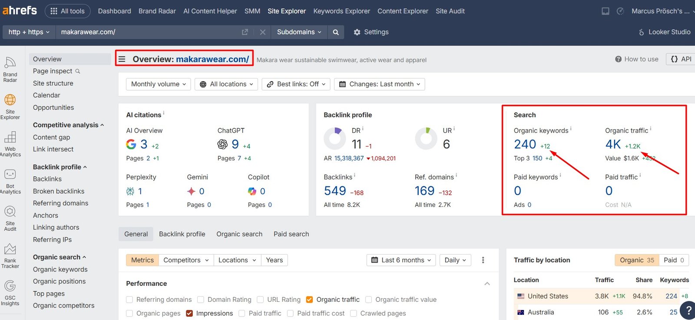The image size is (695, 320).
Task: Click the Copilot logo icon
Action: click(x=252, y=191)
